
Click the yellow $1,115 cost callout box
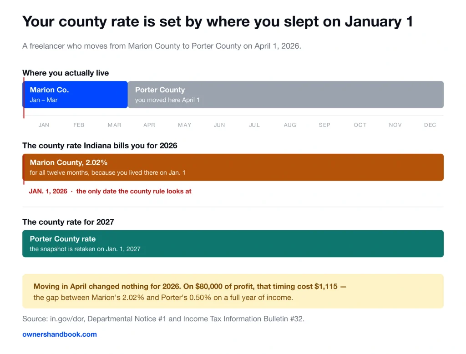pyautogui.click(x=233, y=291)
